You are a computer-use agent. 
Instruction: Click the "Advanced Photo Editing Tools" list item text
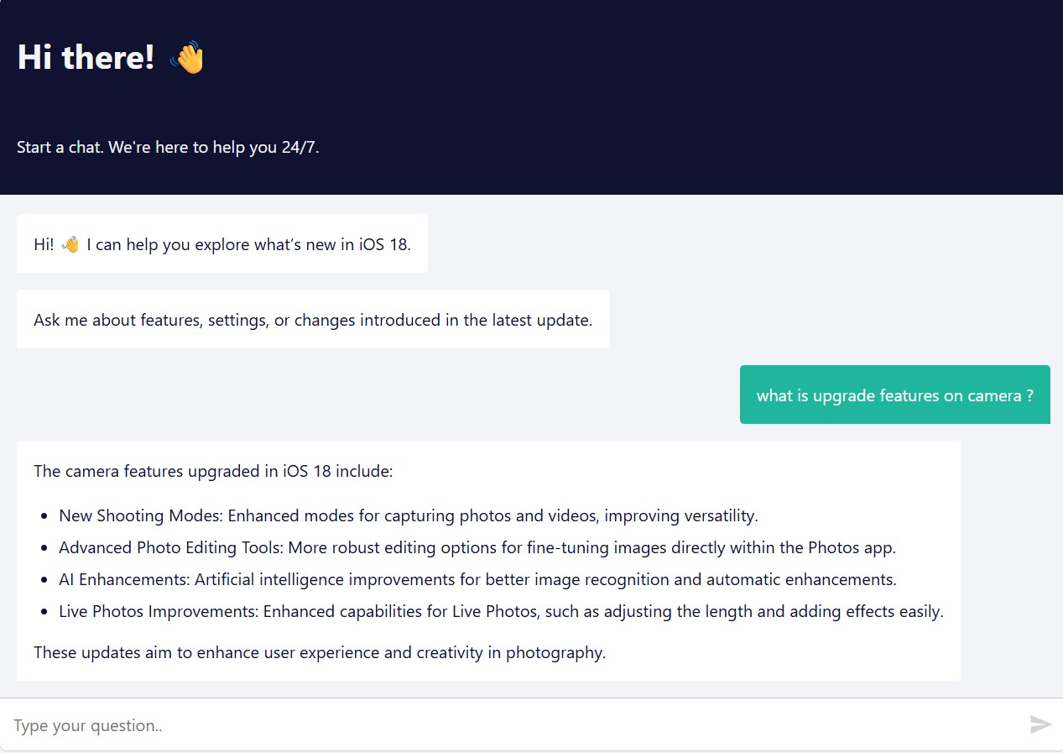click(x=477, y=548)
